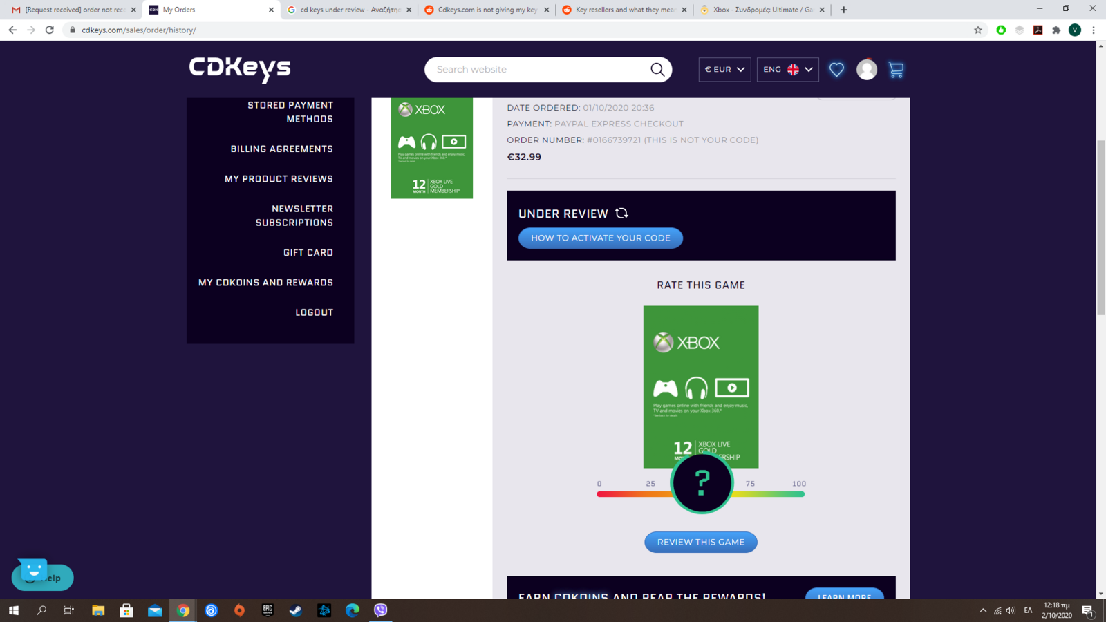Open Steam from taskbar

coord(296,610)
